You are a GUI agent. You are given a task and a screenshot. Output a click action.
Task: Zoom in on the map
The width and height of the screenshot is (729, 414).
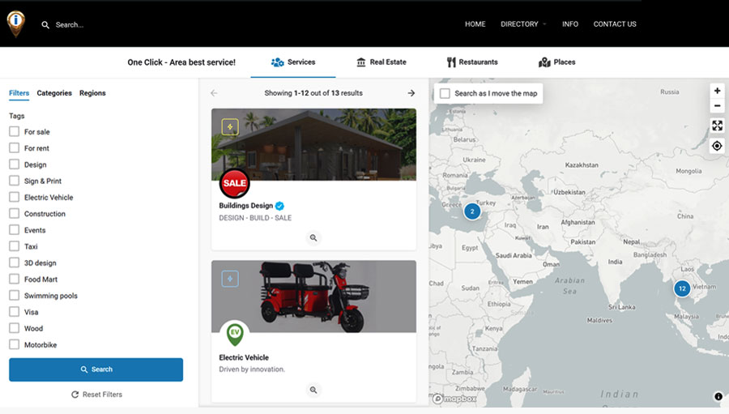pos(717,91)
